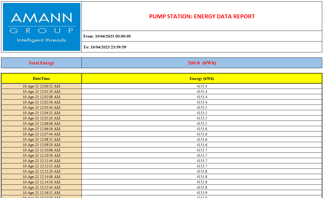Click the DateTime column header
Viewport: 323px width, 198px height.
tap(41, 79)
